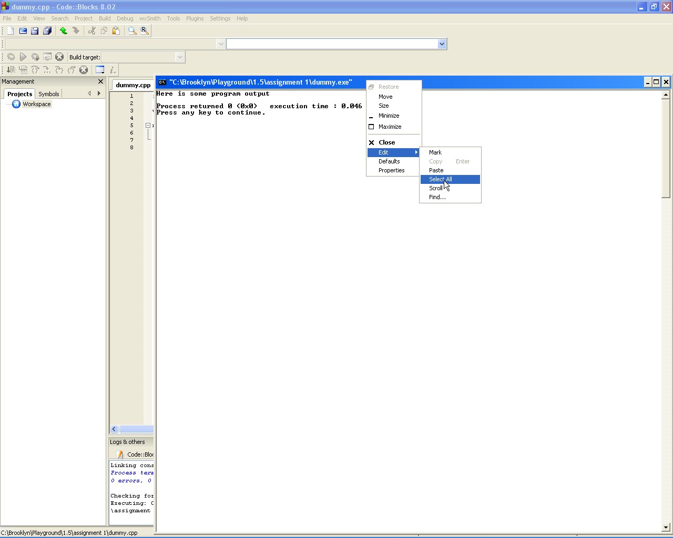Select Maximize in console system menu

[393, 127]
